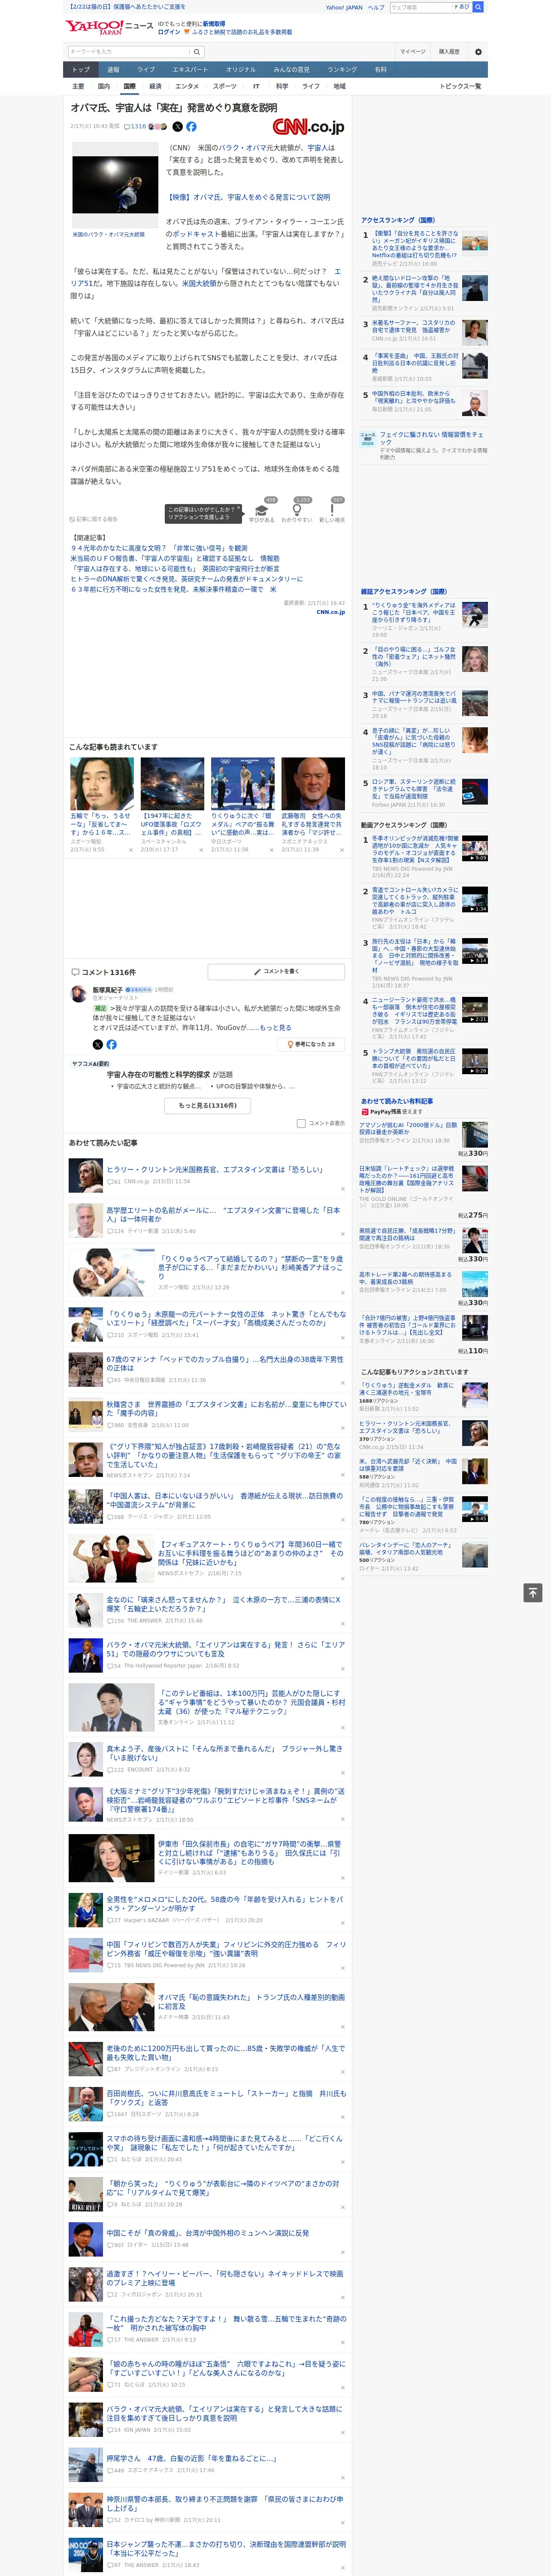551x2576 pixels.
Task: Click the article's main photo thumbnail
Action: click(x=115, y=184)
